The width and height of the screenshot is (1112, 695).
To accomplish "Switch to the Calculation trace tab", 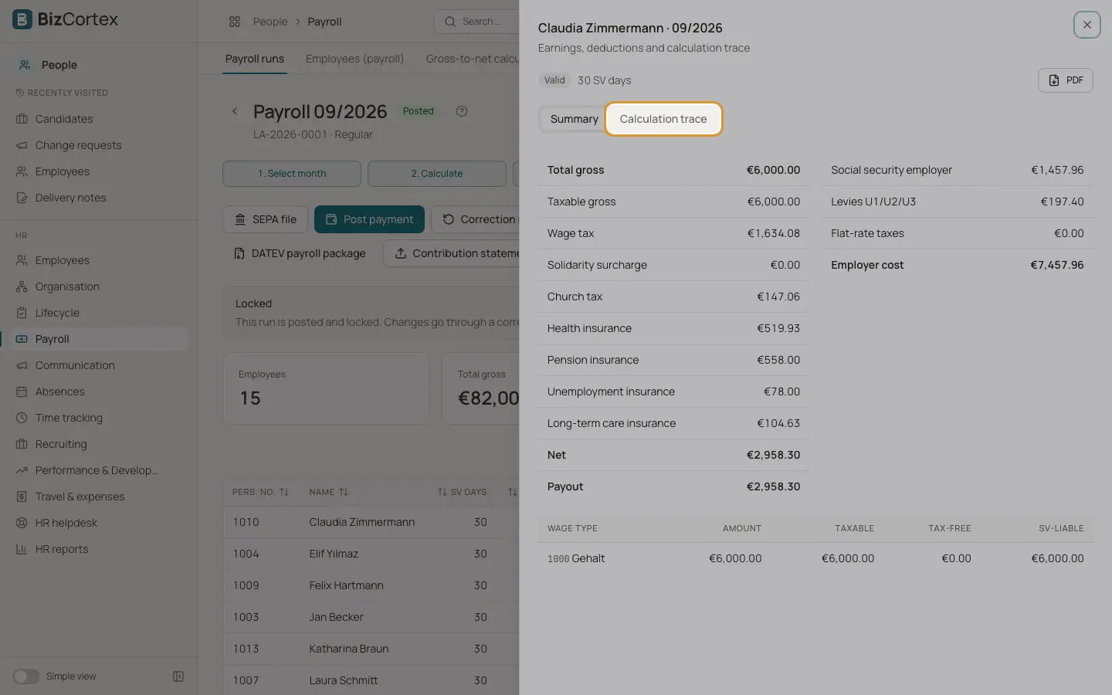I will pos(663,119).
